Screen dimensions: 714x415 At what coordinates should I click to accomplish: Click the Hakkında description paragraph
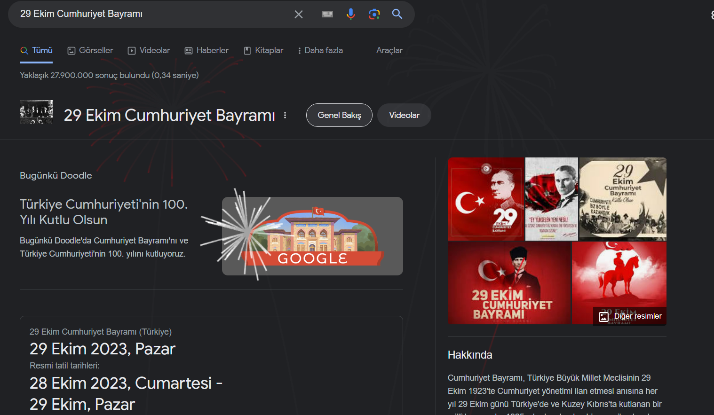pos(555,395)
